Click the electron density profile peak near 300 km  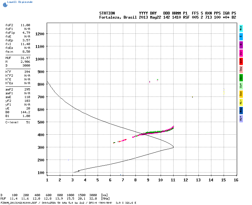point(173,147)
